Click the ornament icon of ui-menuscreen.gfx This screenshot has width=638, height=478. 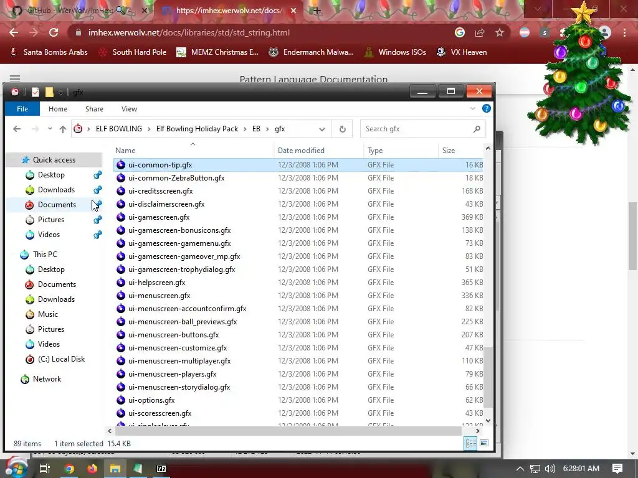[x=121, y=296]
